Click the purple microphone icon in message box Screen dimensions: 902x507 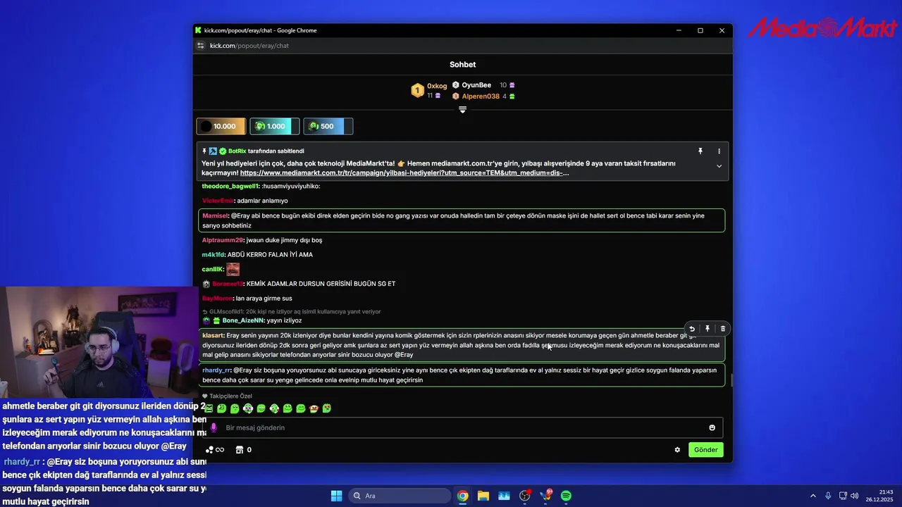coord(214,427)
